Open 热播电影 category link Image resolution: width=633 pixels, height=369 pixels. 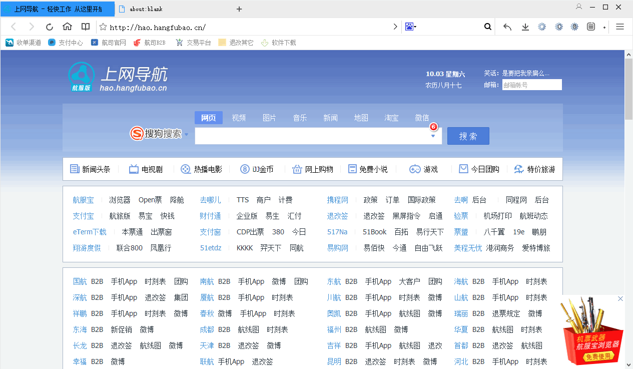pos(201,169)
